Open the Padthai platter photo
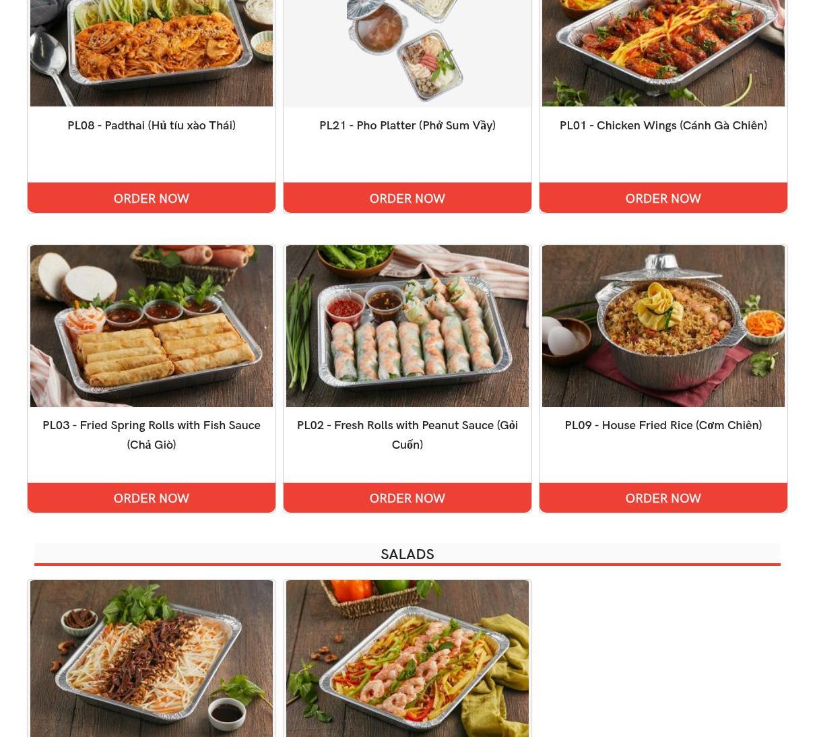 click(x=152, y=53)
